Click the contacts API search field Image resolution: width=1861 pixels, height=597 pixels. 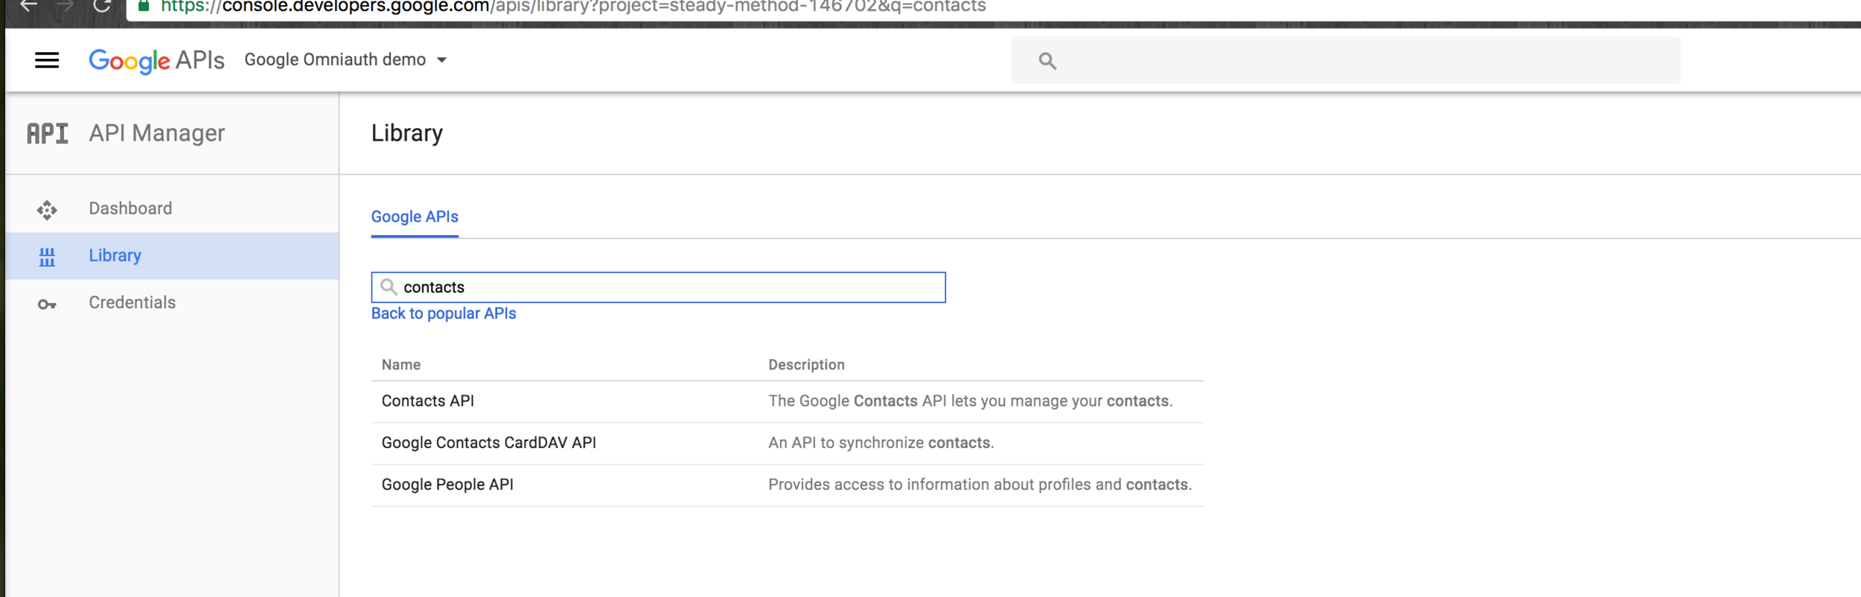pos(658,287)
